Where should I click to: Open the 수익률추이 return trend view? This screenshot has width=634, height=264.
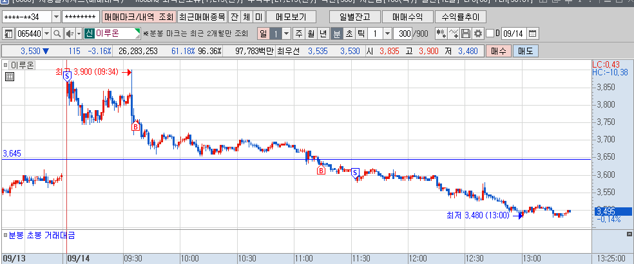(x=461, y=17)
